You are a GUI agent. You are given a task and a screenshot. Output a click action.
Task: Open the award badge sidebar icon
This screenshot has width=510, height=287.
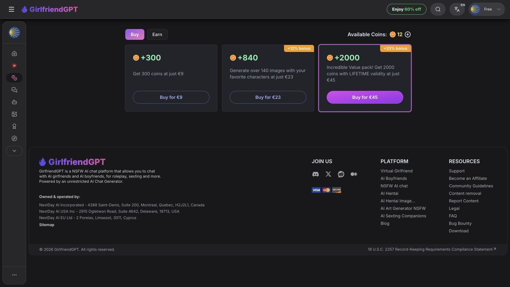coord(14,126)
